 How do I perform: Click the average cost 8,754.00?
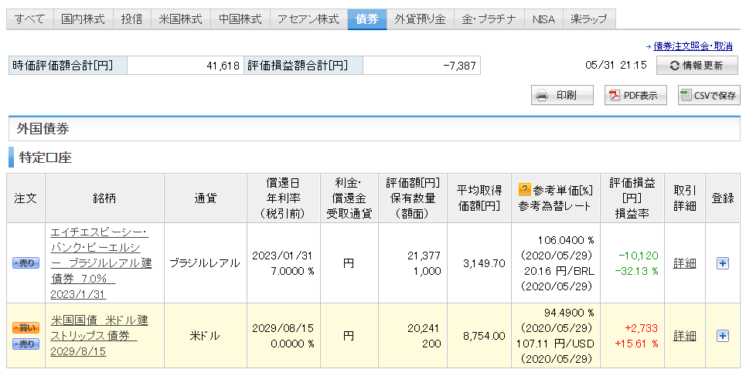[x=483, y=336]
